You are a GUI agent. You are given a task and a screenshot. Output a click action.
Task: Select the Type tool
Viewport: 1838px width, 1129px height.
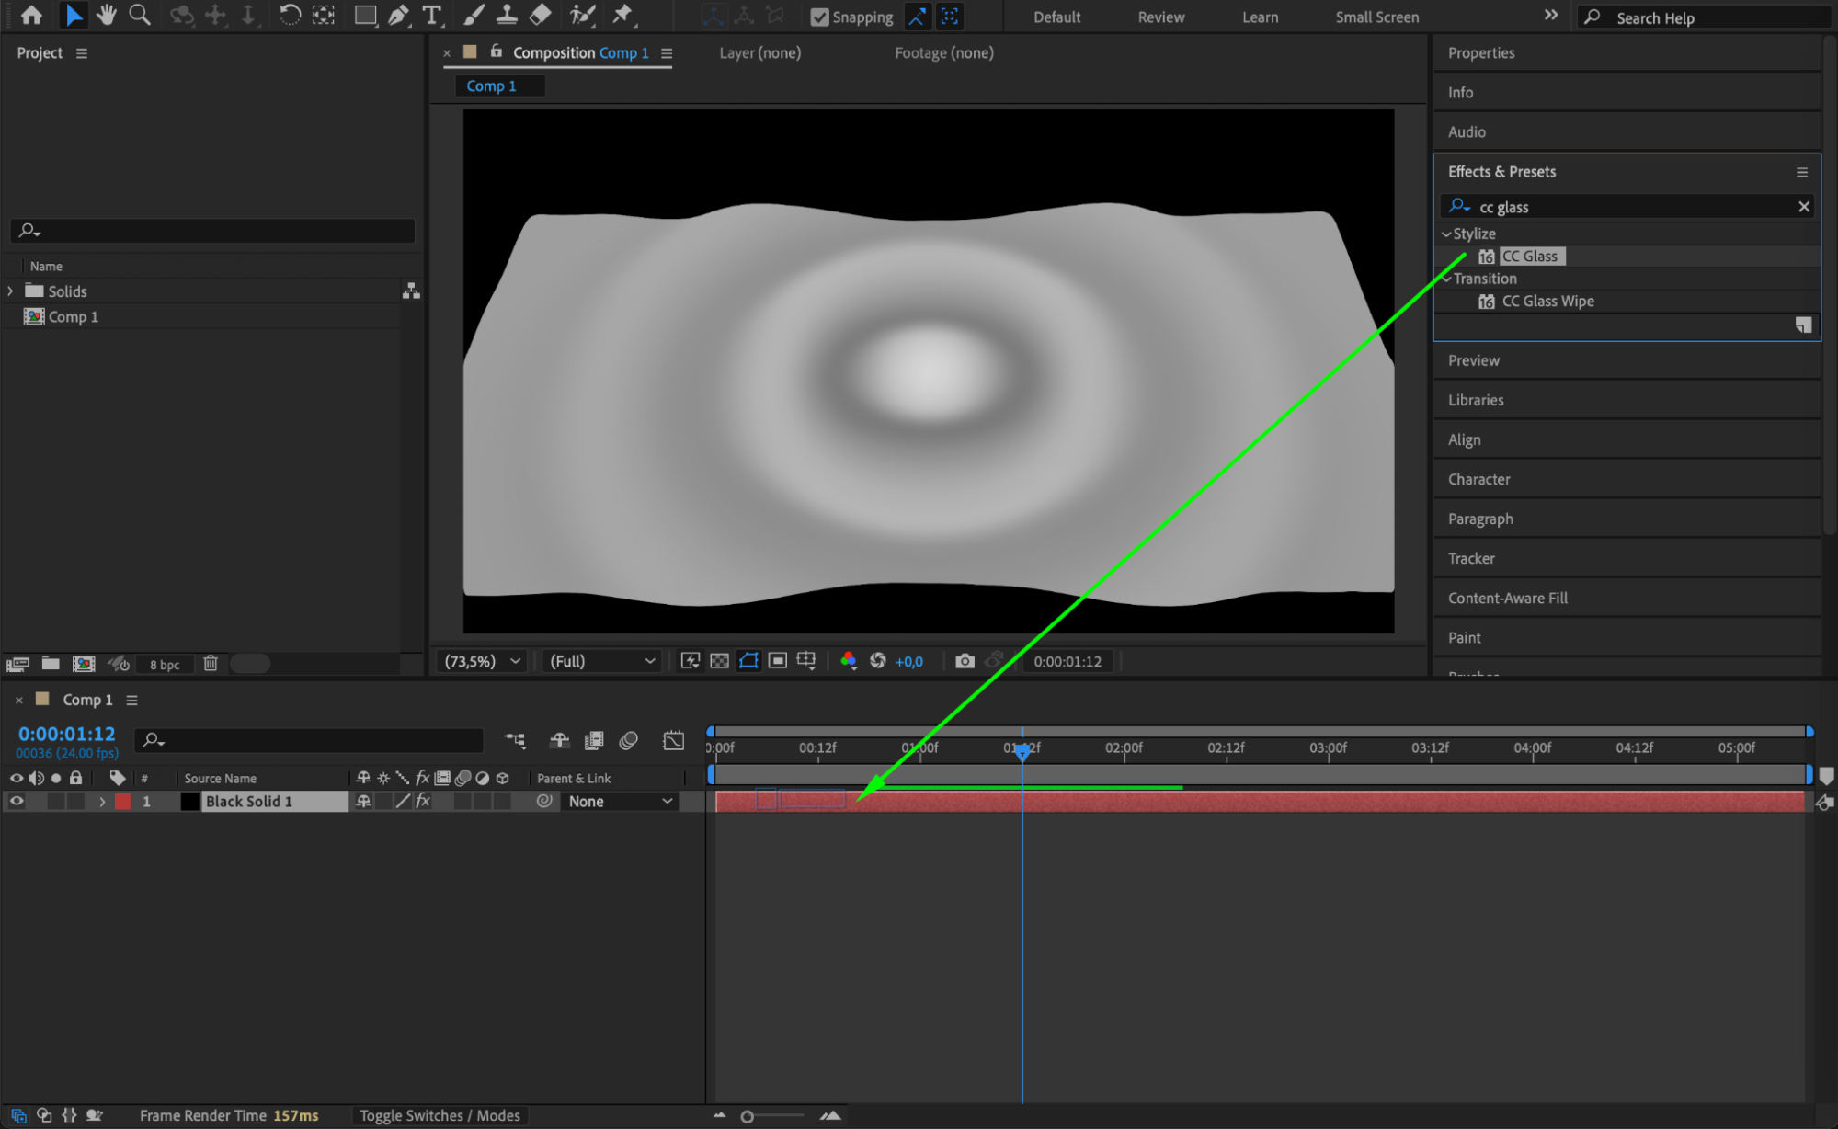click(x=431, y=15)
